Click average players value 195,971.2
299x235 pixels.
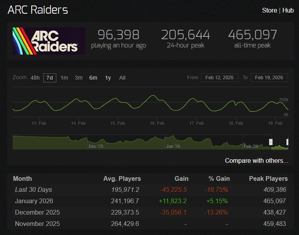[x=125, y=189]
